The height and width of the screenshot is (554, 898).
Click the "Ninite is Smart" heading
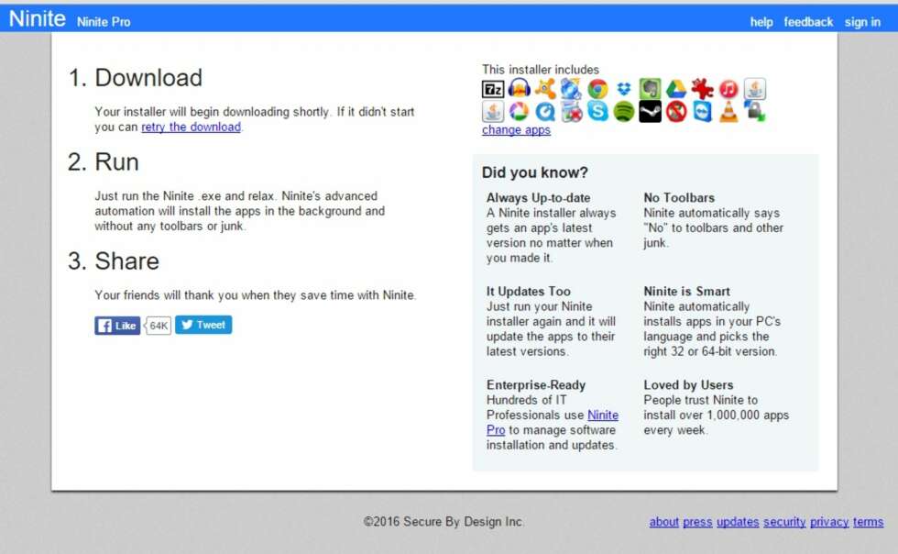point(686,292)
